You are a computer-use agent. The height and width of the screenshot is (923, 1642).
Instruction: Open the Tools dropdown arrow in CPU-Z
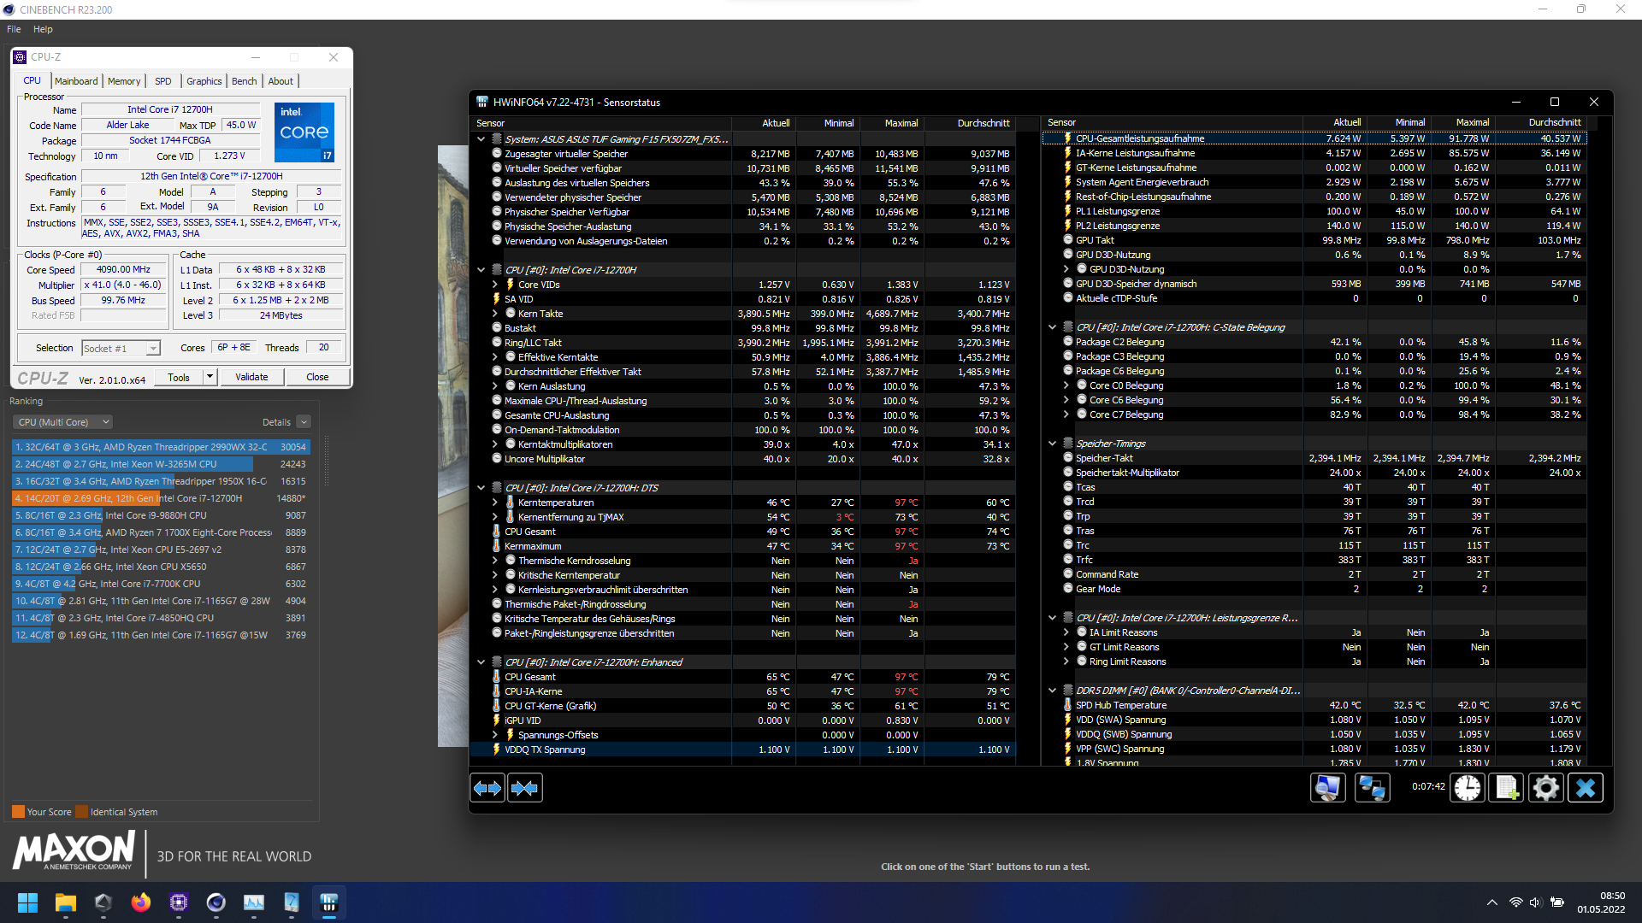click(x=210, y=377)
